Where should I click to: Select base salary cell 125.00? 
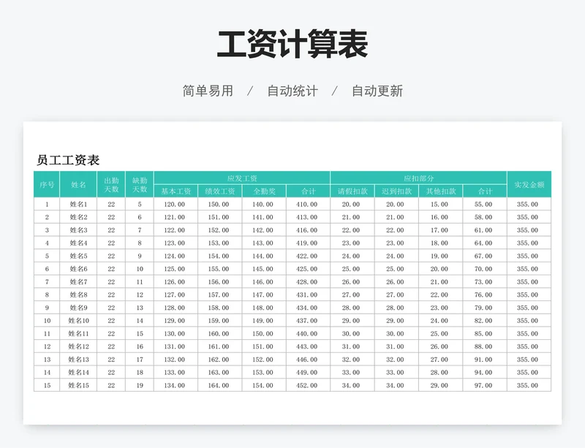175,268
